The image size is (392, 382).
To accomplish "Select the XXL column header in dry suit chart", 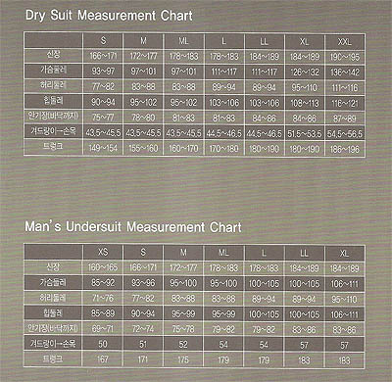I will (345, 41).
